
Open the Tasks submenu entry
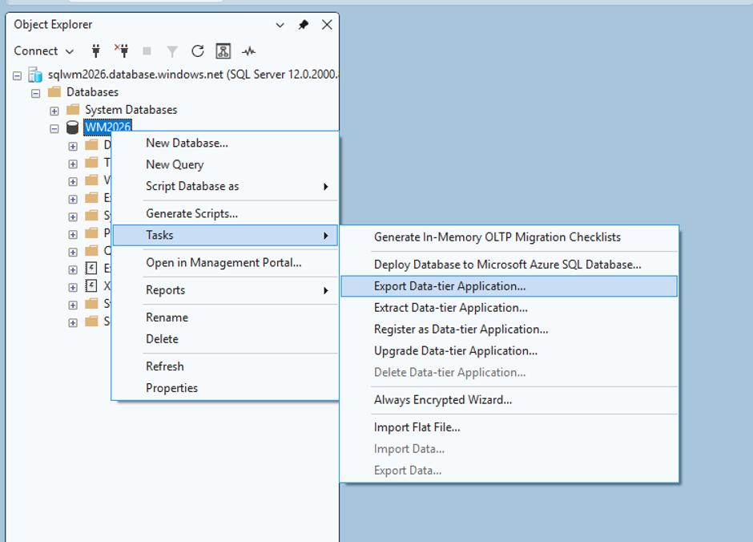[225, 236]
